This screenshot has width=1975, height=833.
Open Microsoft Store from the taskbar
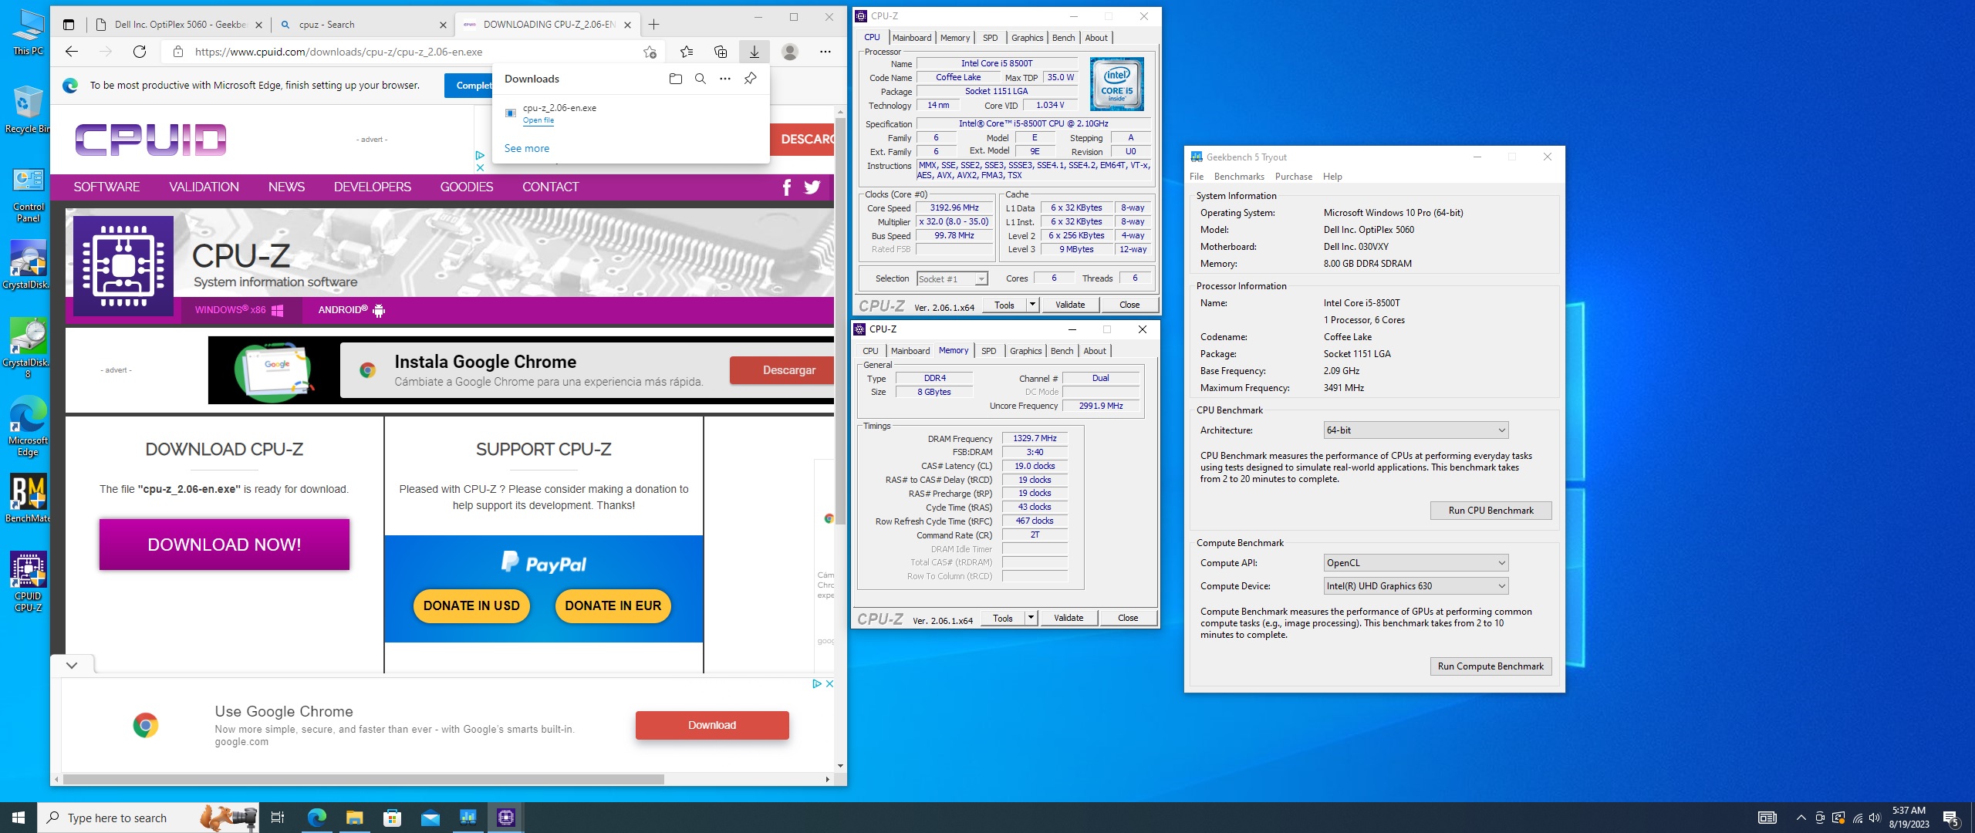click(392, 818)
